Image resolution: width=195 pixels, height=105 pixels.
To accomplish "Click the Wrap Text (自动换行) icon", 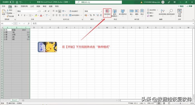I will tap(70, 11).
